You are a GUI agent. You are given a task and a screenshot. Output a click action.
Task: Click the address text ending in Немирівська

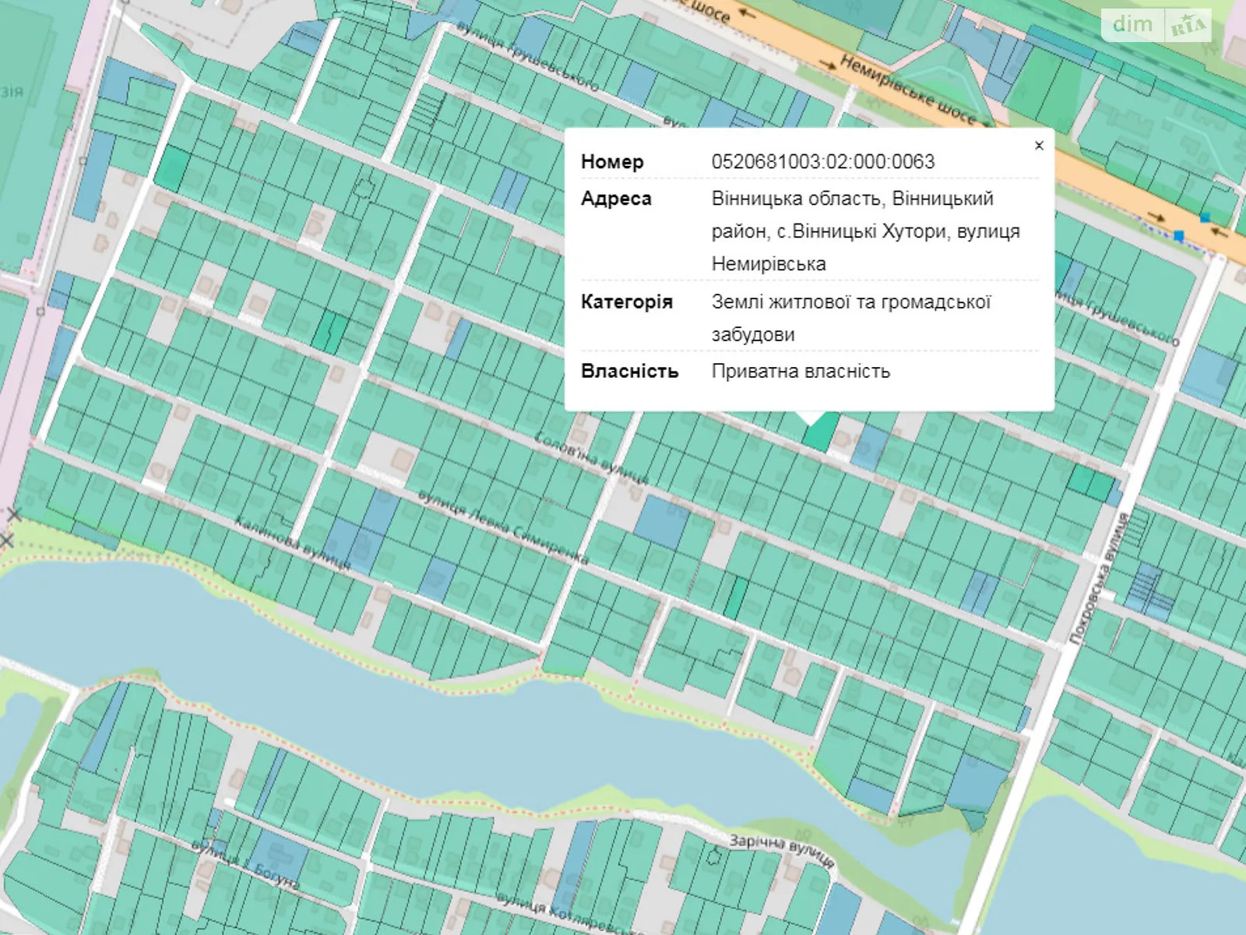click(x=865, y=231)
